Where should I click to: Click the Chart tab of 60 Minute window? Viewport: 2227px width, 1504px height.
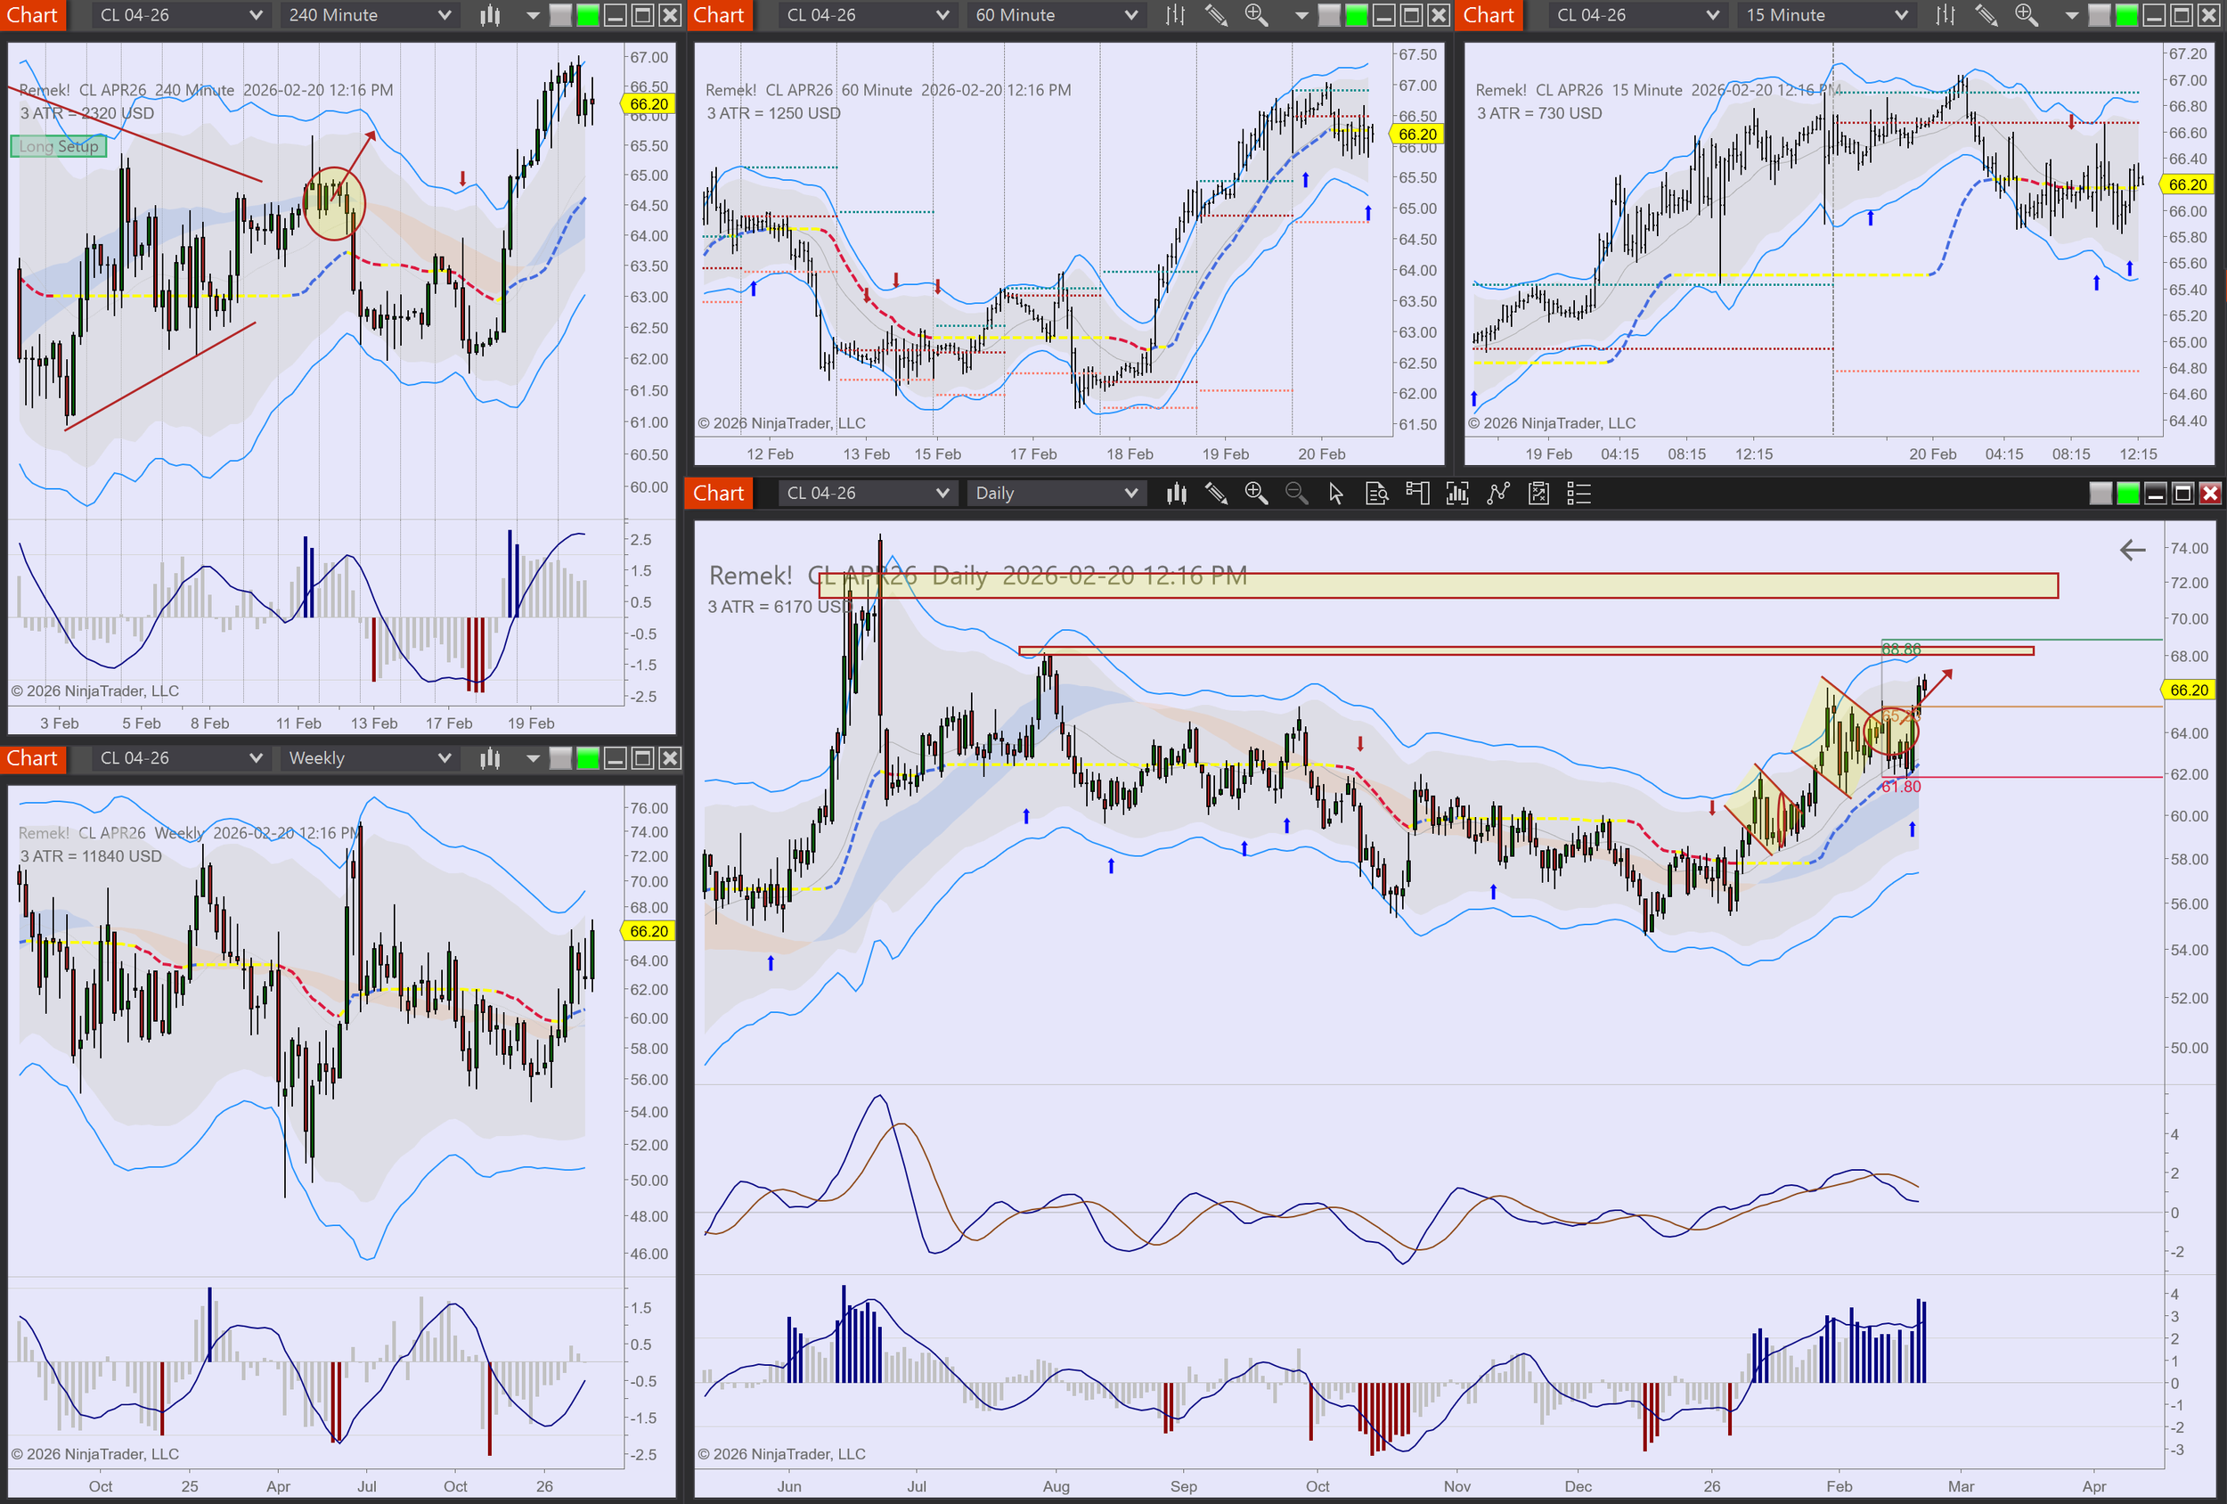pyautogui.click(x=718, y=15)
